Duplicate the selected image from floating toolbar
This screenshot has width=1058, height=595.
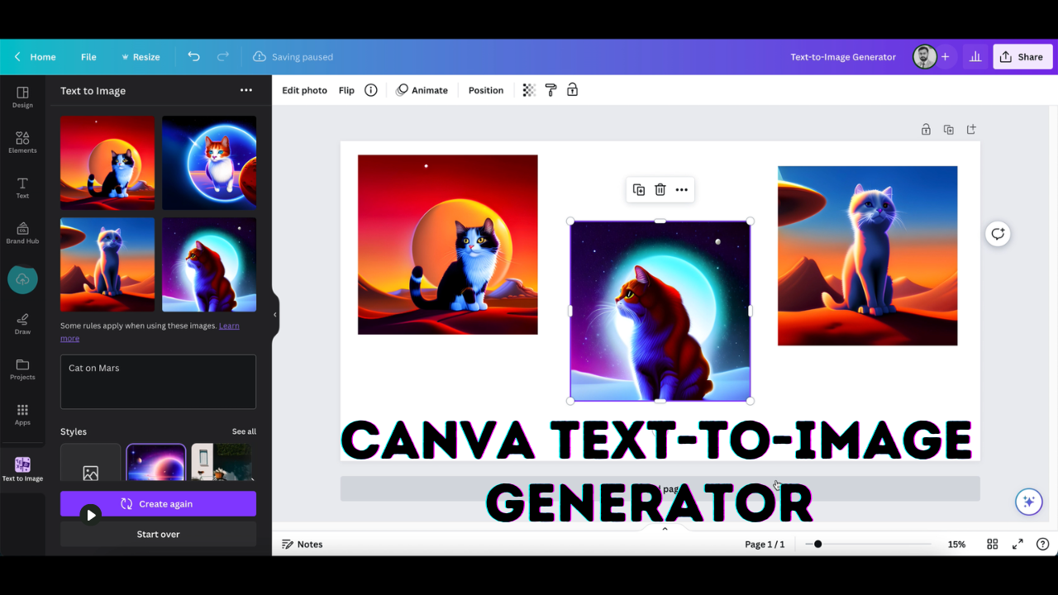click(x=639, y=189)
